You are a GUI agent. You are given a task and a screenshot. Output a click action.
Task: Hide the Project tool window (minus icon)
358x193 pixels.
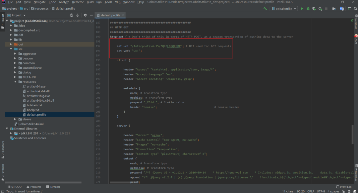tap(91, 15)
